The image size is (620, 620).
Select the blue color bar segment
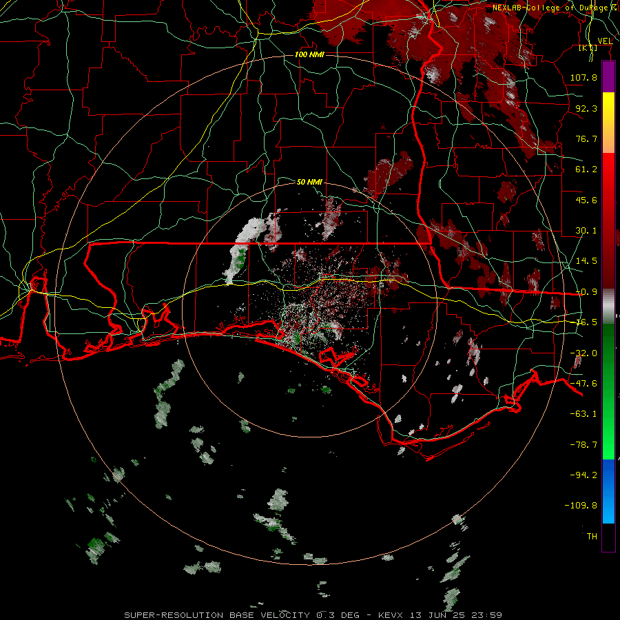[x=608, y=491]
